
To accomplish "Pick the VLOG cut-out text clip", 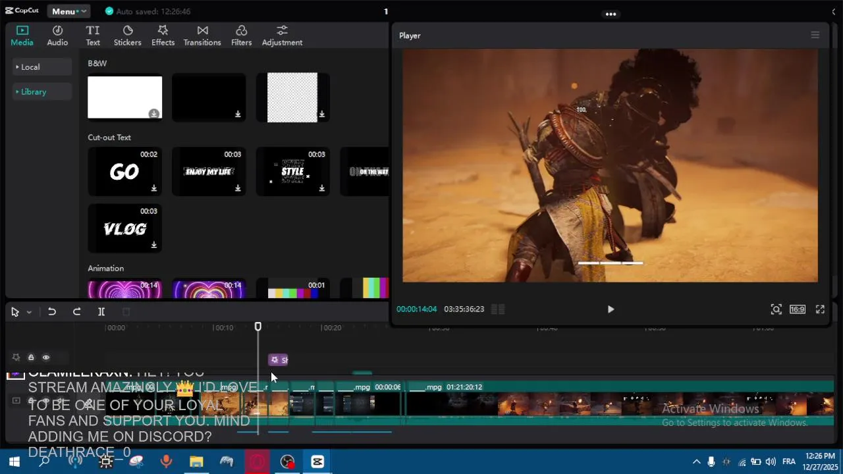I will pos(124,228).
